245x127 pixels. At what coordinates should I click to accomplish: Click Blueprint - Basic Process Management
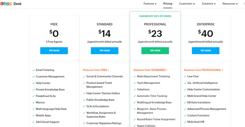pyautogui.click(x=152, y=111)
